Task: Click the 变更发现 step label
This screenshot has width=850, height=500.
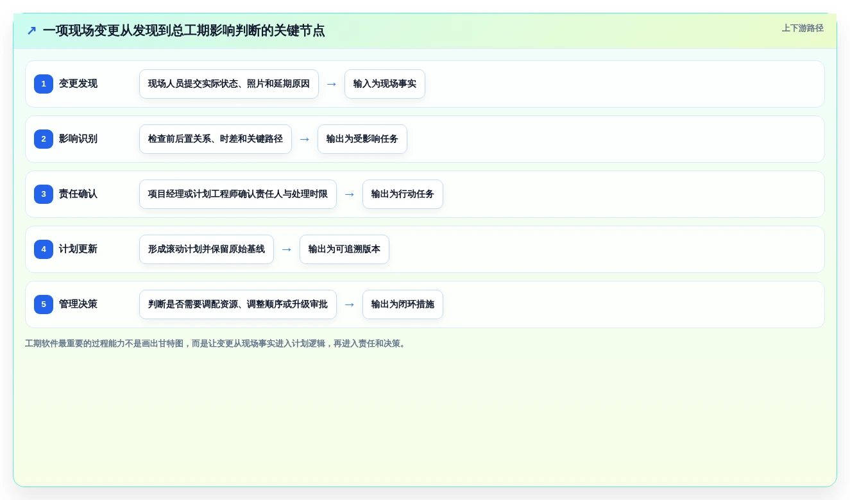Action: (78, 84)
